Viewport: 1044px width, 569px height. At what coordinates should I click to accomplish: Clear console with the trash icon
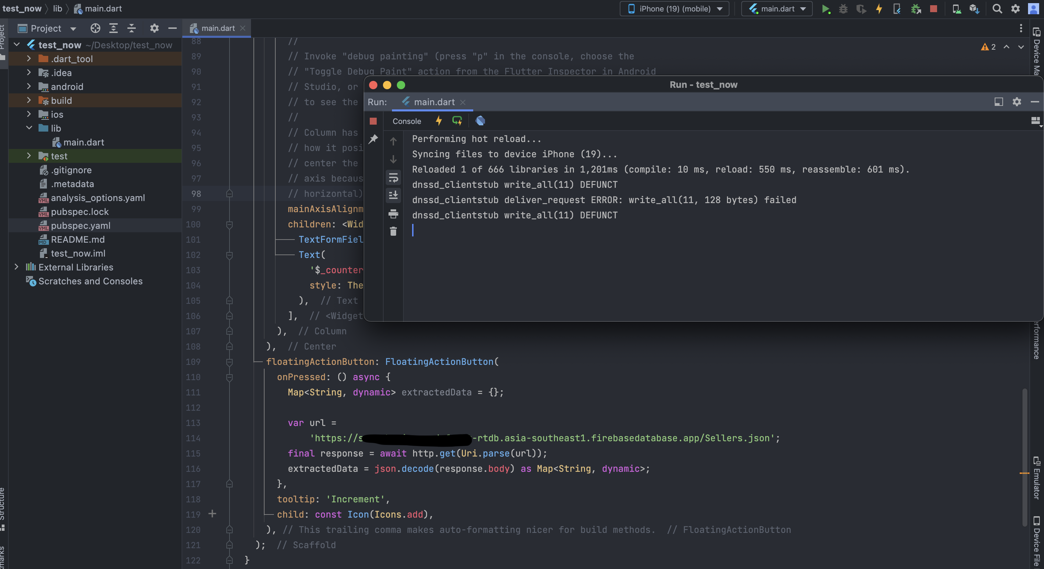click(x=393, y=232)
